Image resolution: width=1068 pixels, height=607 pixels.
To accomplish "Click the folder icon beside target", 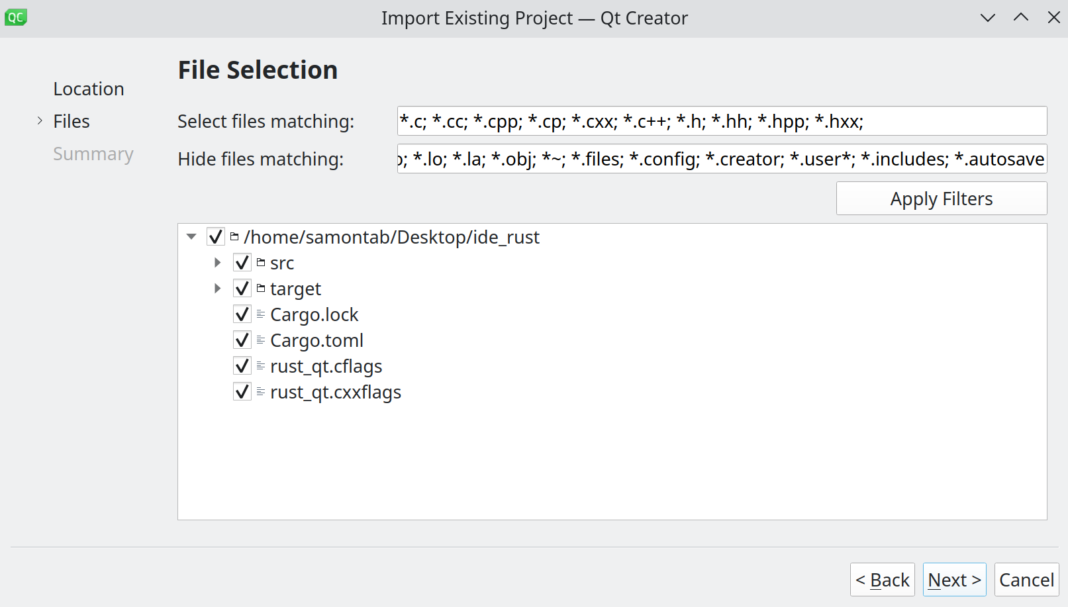I will [x=262, y=288].
